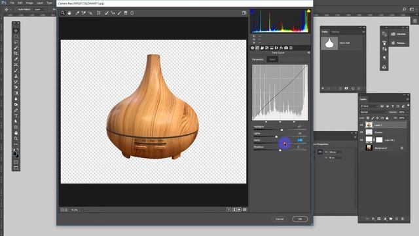Open the Opacity dropdown in Layers panel
The width and height of the screenshot is (419, 236).
(x=407, y=112)
